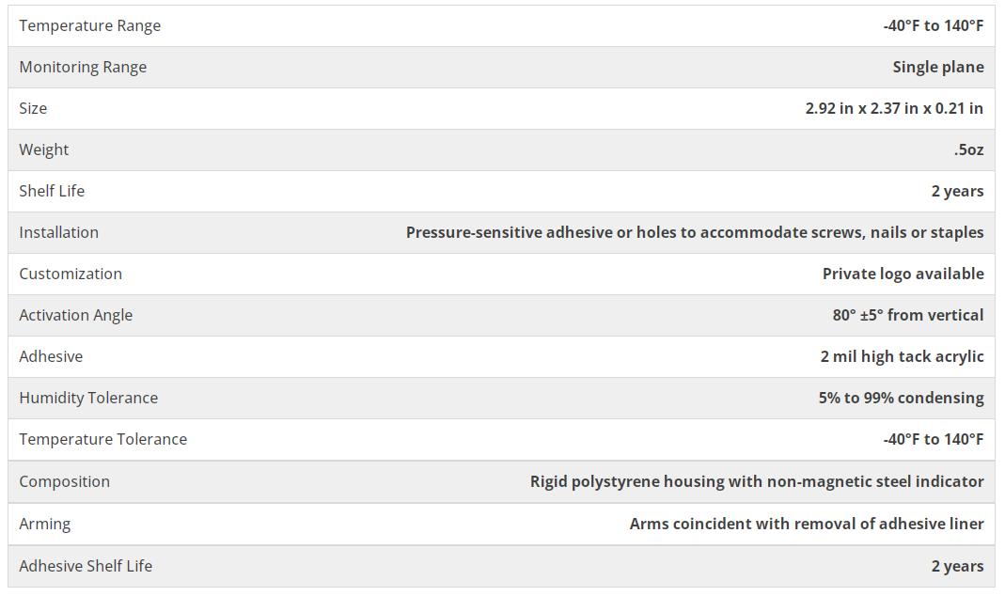
Task: Select the Rigid polystyrene housing composition text
Action: pos(756,481)
